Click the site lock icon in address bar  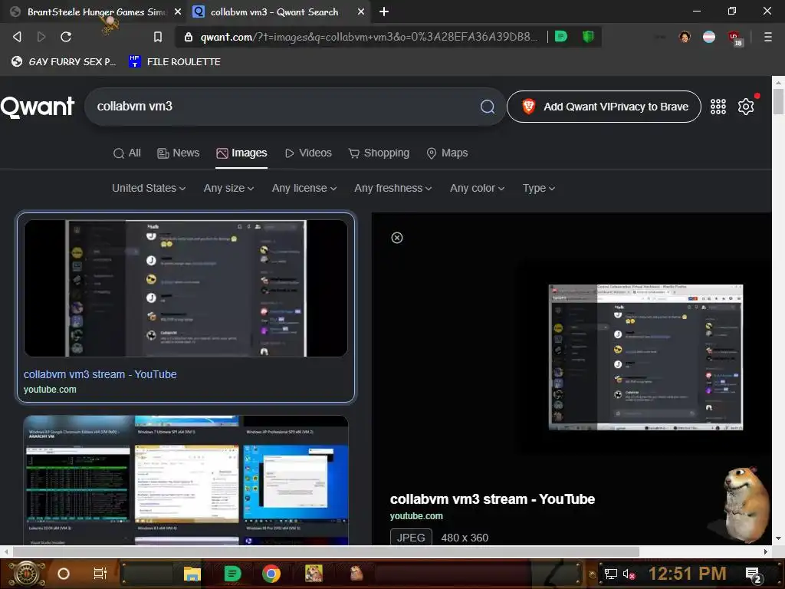pyautogui.click(x=189, y=37)
